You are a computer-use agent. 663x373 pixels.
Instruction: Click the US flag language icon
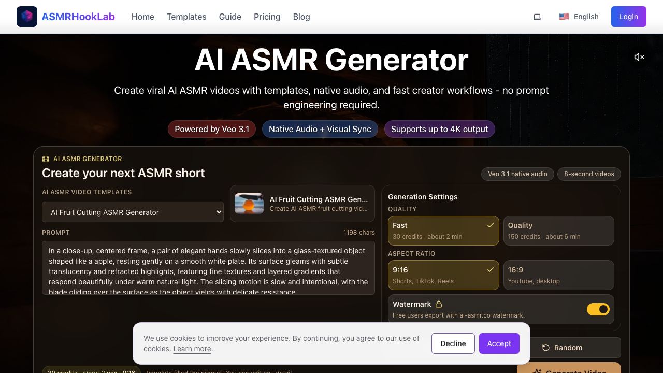pos(564,17)
